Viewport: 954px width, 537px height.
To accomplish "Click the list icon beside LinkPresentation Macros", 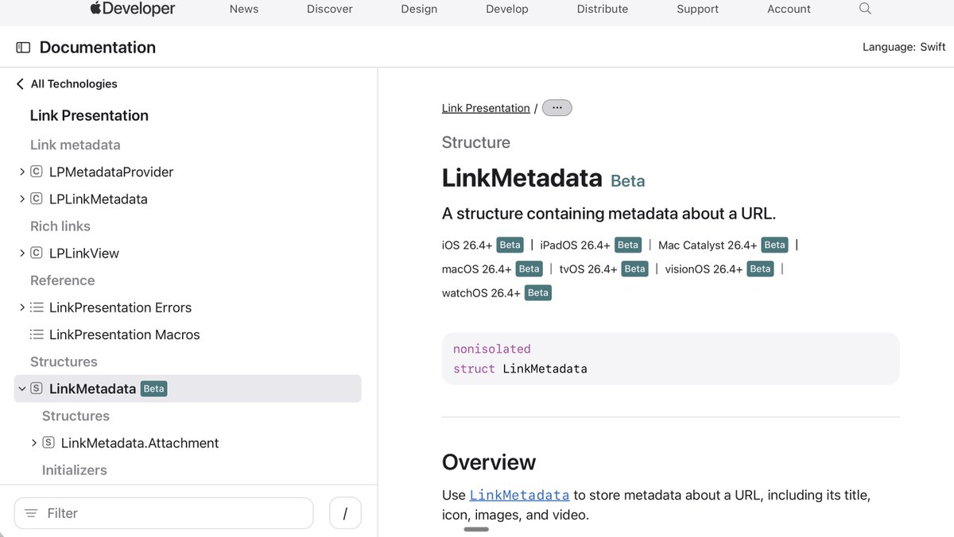I will coord(36,334).
